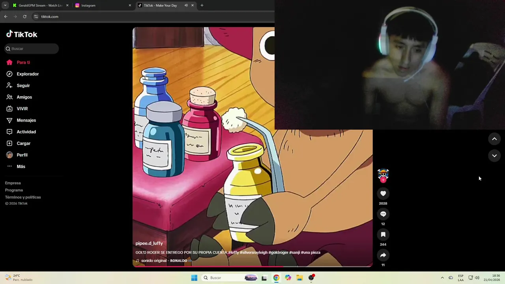Open OBS Studio from the taskbar
Screen dimensions: 505x284
click(x=311, y=278)
